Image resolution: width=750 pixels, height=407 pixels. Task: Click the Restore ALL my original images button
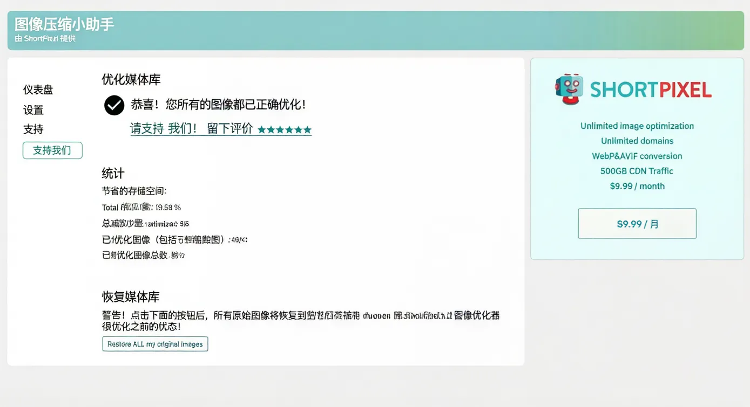click(155, 343)
